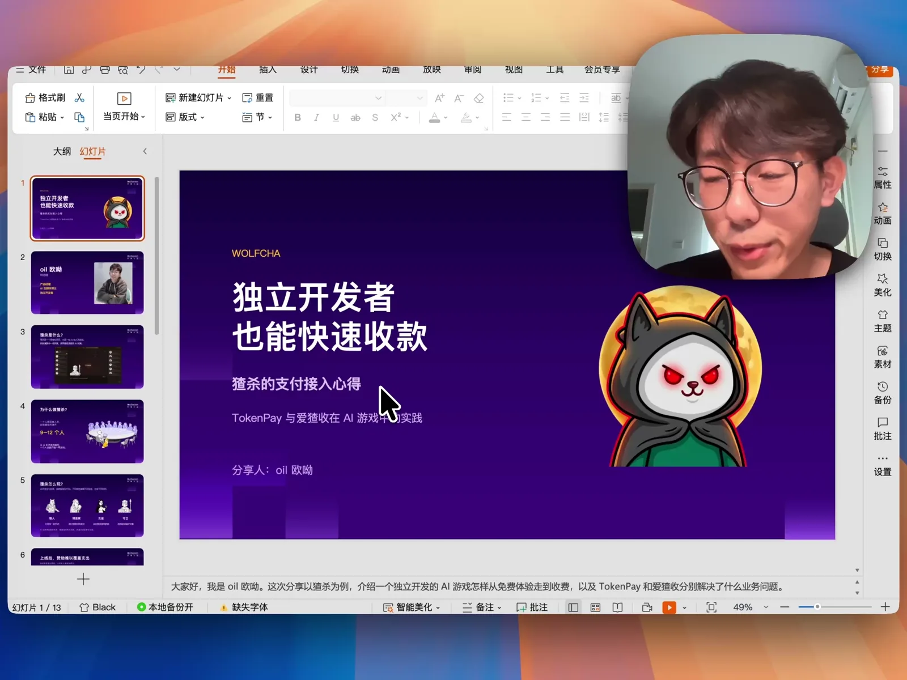907x680 pixels.
Task: Switch to the 审阅 review ribbon tab
Action: tap(473, 70)
